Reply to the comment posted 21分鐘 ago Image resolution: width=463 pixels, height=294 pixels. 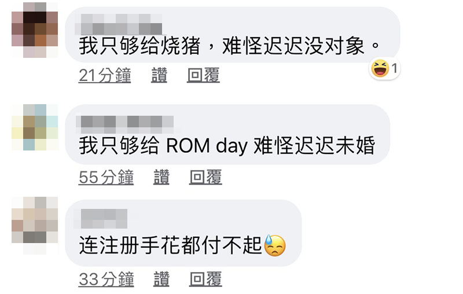coord(204,75)
